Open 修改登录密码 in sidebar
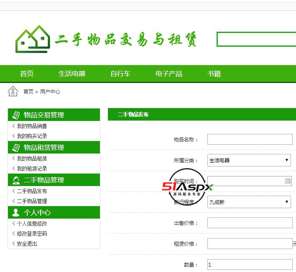This screenshot has height=272, width=296. pyautogui.click(x=32, y=234)
